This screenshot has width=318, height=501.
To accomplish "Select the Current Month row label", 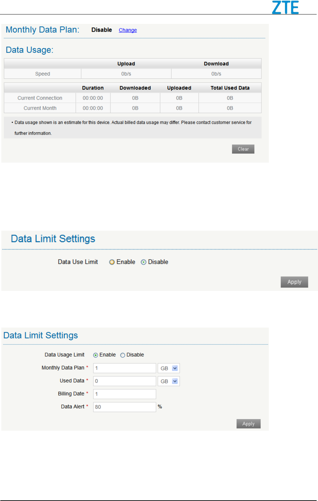I will click(x=40, y=108).
